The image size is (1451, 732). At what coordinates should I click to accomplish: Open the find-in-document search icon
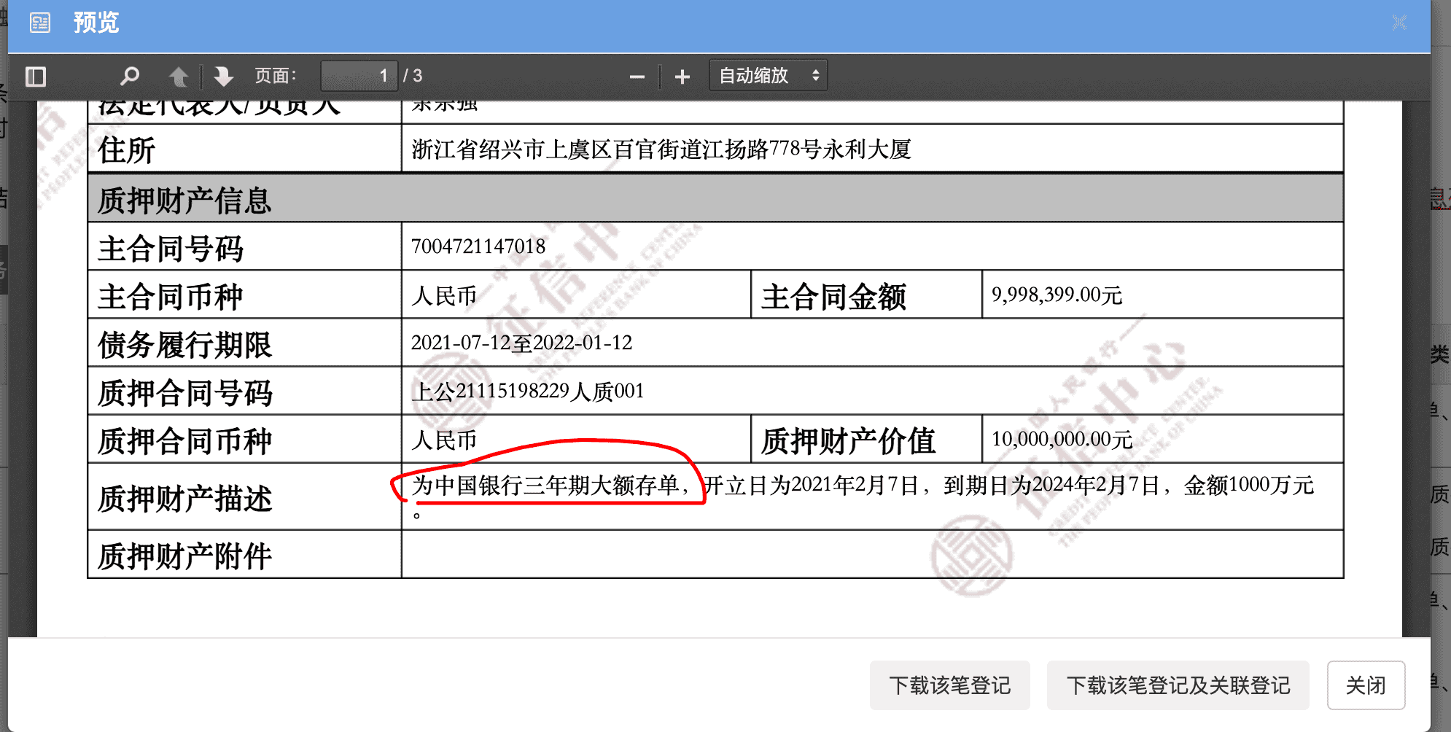point(130,76)
